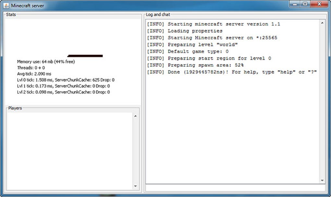This screenshot has width=331, height=197.
Task: Click inside the empty Players list box
Action: [x=70, y=151]
